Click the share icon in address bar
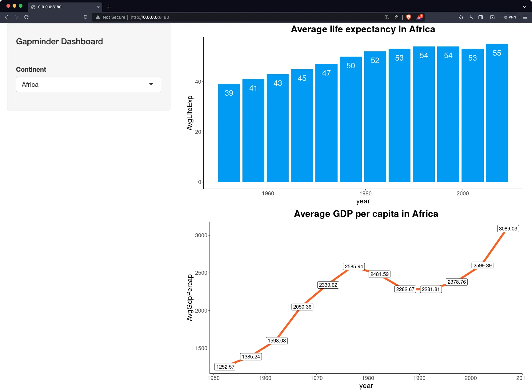The width and height of the screenshot is (532, 392). click(x=397, y=17)
